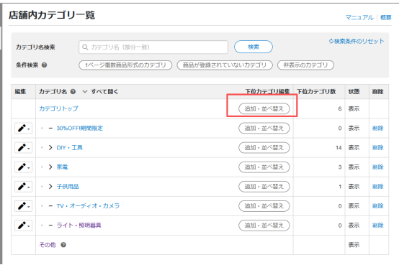Open the ライト・照明器具 category link
Screen dimensions: 399x265
(x=79, y=226)
